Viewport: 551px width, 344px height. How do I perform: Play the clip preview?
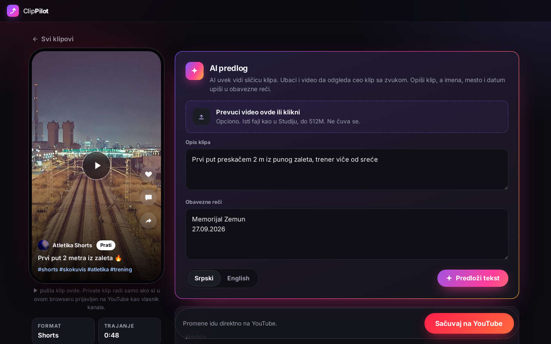96,166
